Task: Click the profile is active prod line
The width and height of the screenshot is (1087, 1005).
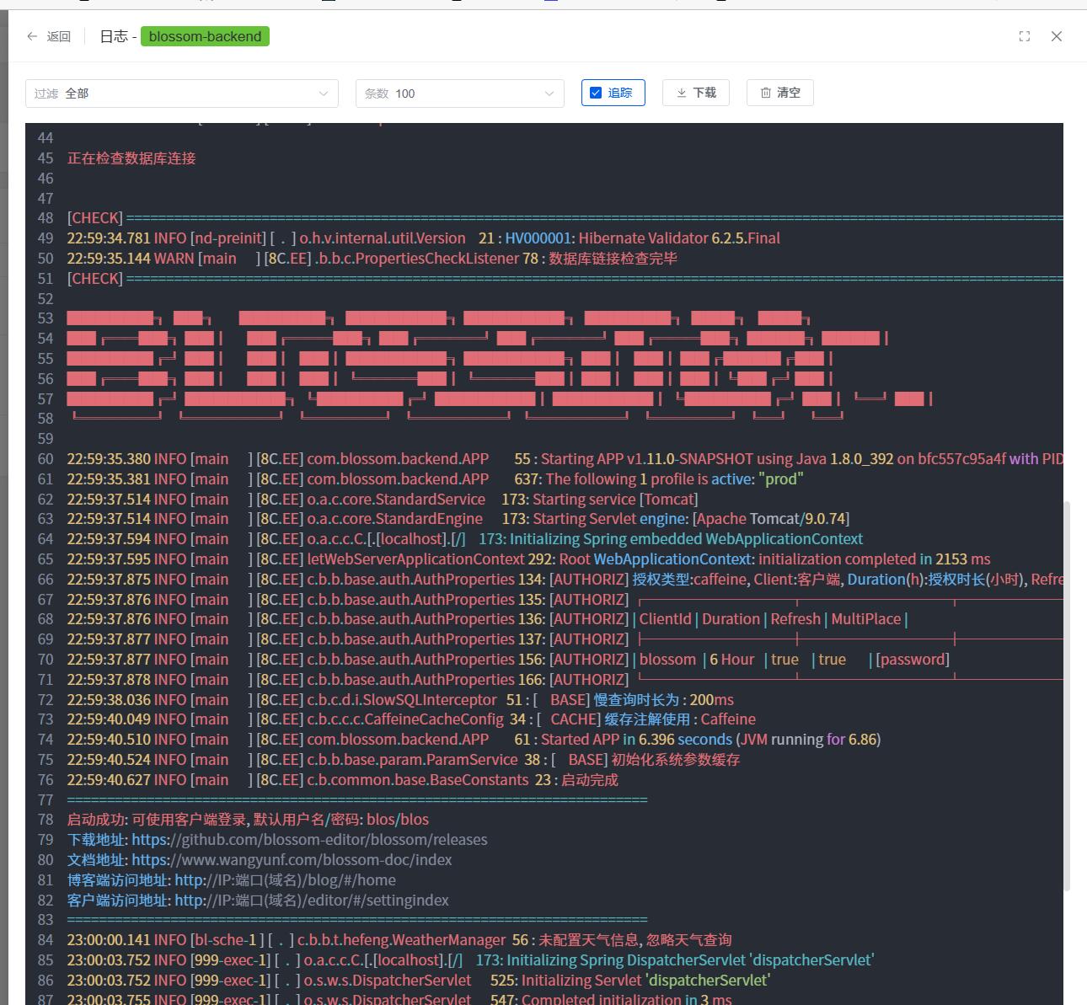Action: (x=435, y=479)
